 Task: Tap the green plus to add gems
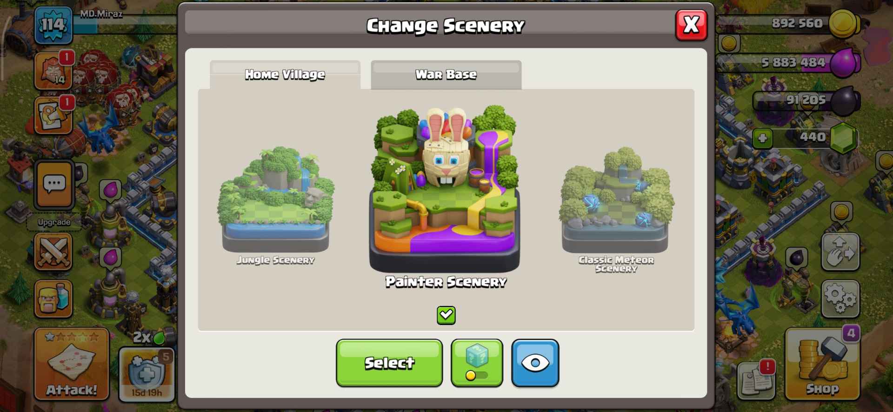(762, 138)
